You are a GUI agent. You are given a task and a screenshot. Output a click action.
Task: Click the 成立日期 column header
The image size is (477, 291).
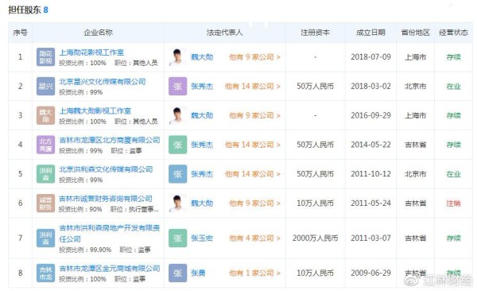tap(370, 33)
